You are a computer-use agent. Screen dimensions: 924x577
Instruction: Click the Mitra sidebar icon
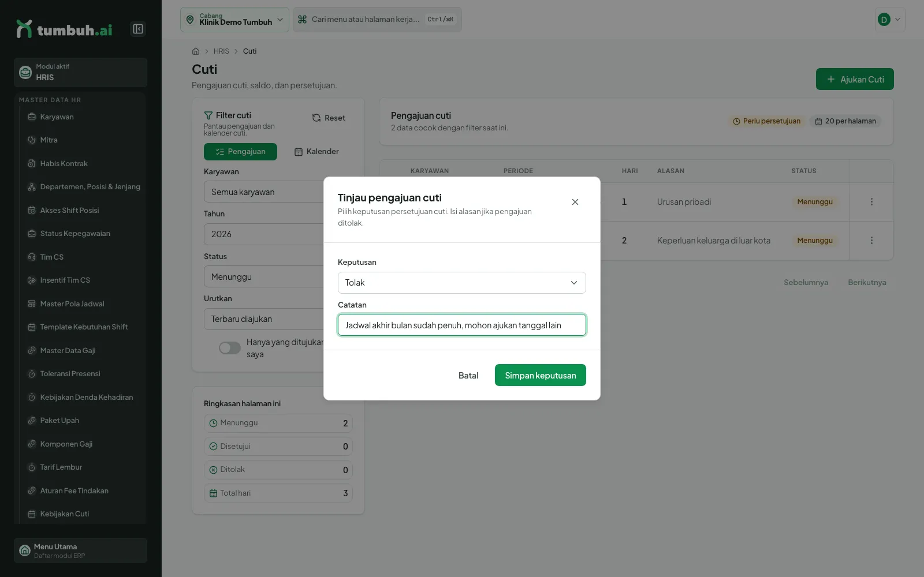click(x=32, y=140)
